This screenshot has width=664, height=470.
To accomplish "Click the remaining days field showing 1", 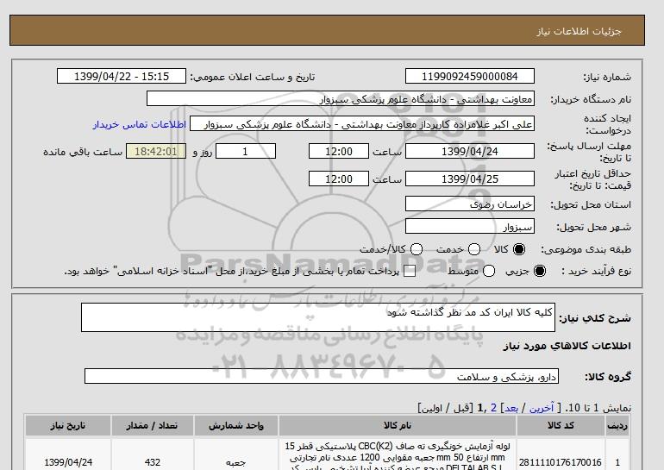I will click(246, 151).
